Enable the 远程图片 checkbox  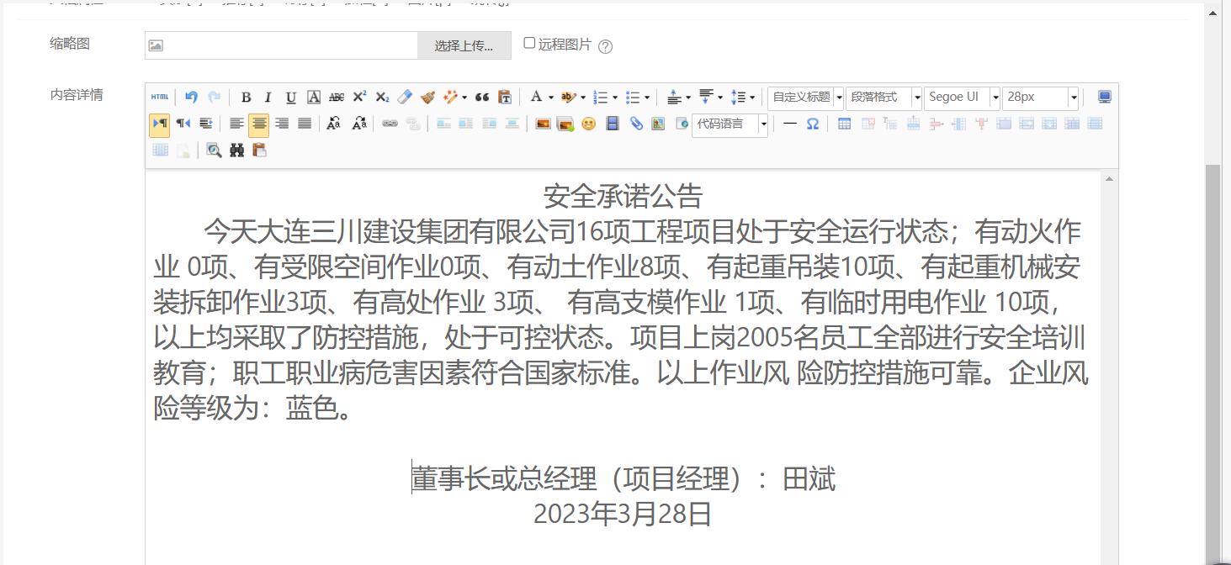click(529, 43)
